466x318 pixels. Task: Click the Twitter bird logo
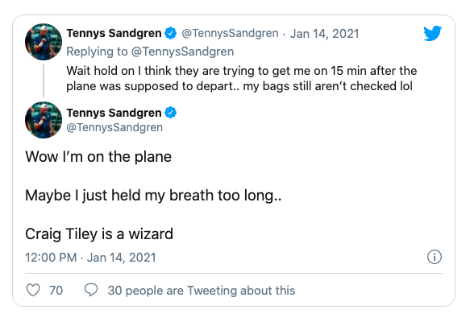tap(432, 33)
